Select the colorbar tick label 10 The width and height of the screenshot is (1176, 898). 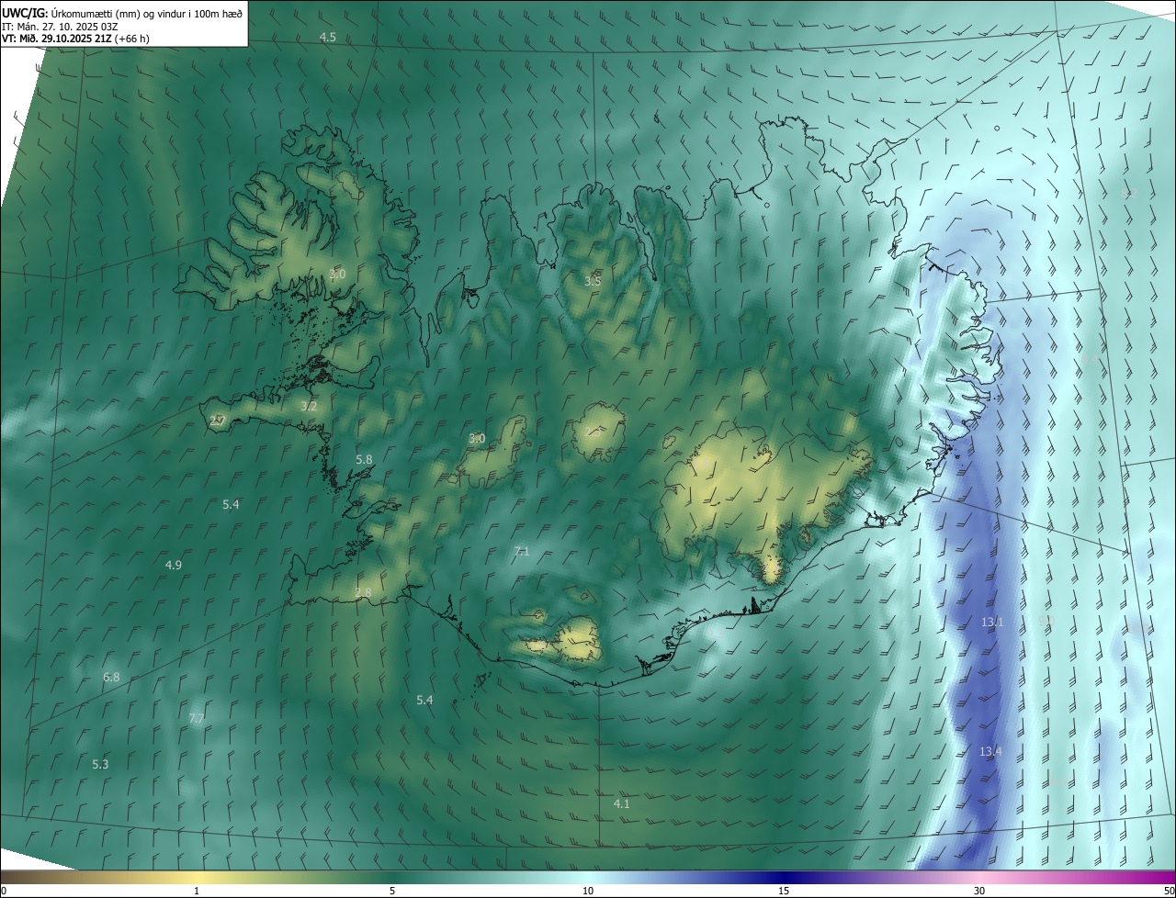click(x=588, y=891)
